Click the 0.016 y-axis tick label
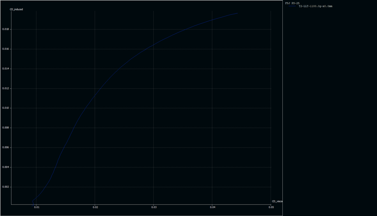This screenshot has height=216, width=377. click(x=6, y=49)
